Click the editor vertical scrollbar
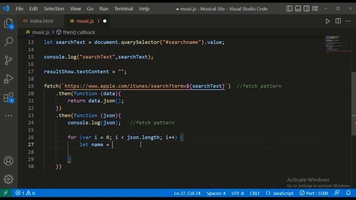 (x=354, y=104)
